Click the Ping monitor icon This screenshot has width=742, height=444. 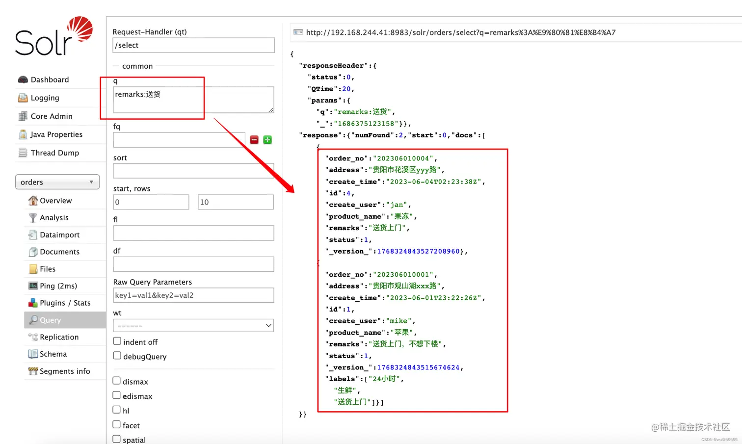(x=33, y=286)
